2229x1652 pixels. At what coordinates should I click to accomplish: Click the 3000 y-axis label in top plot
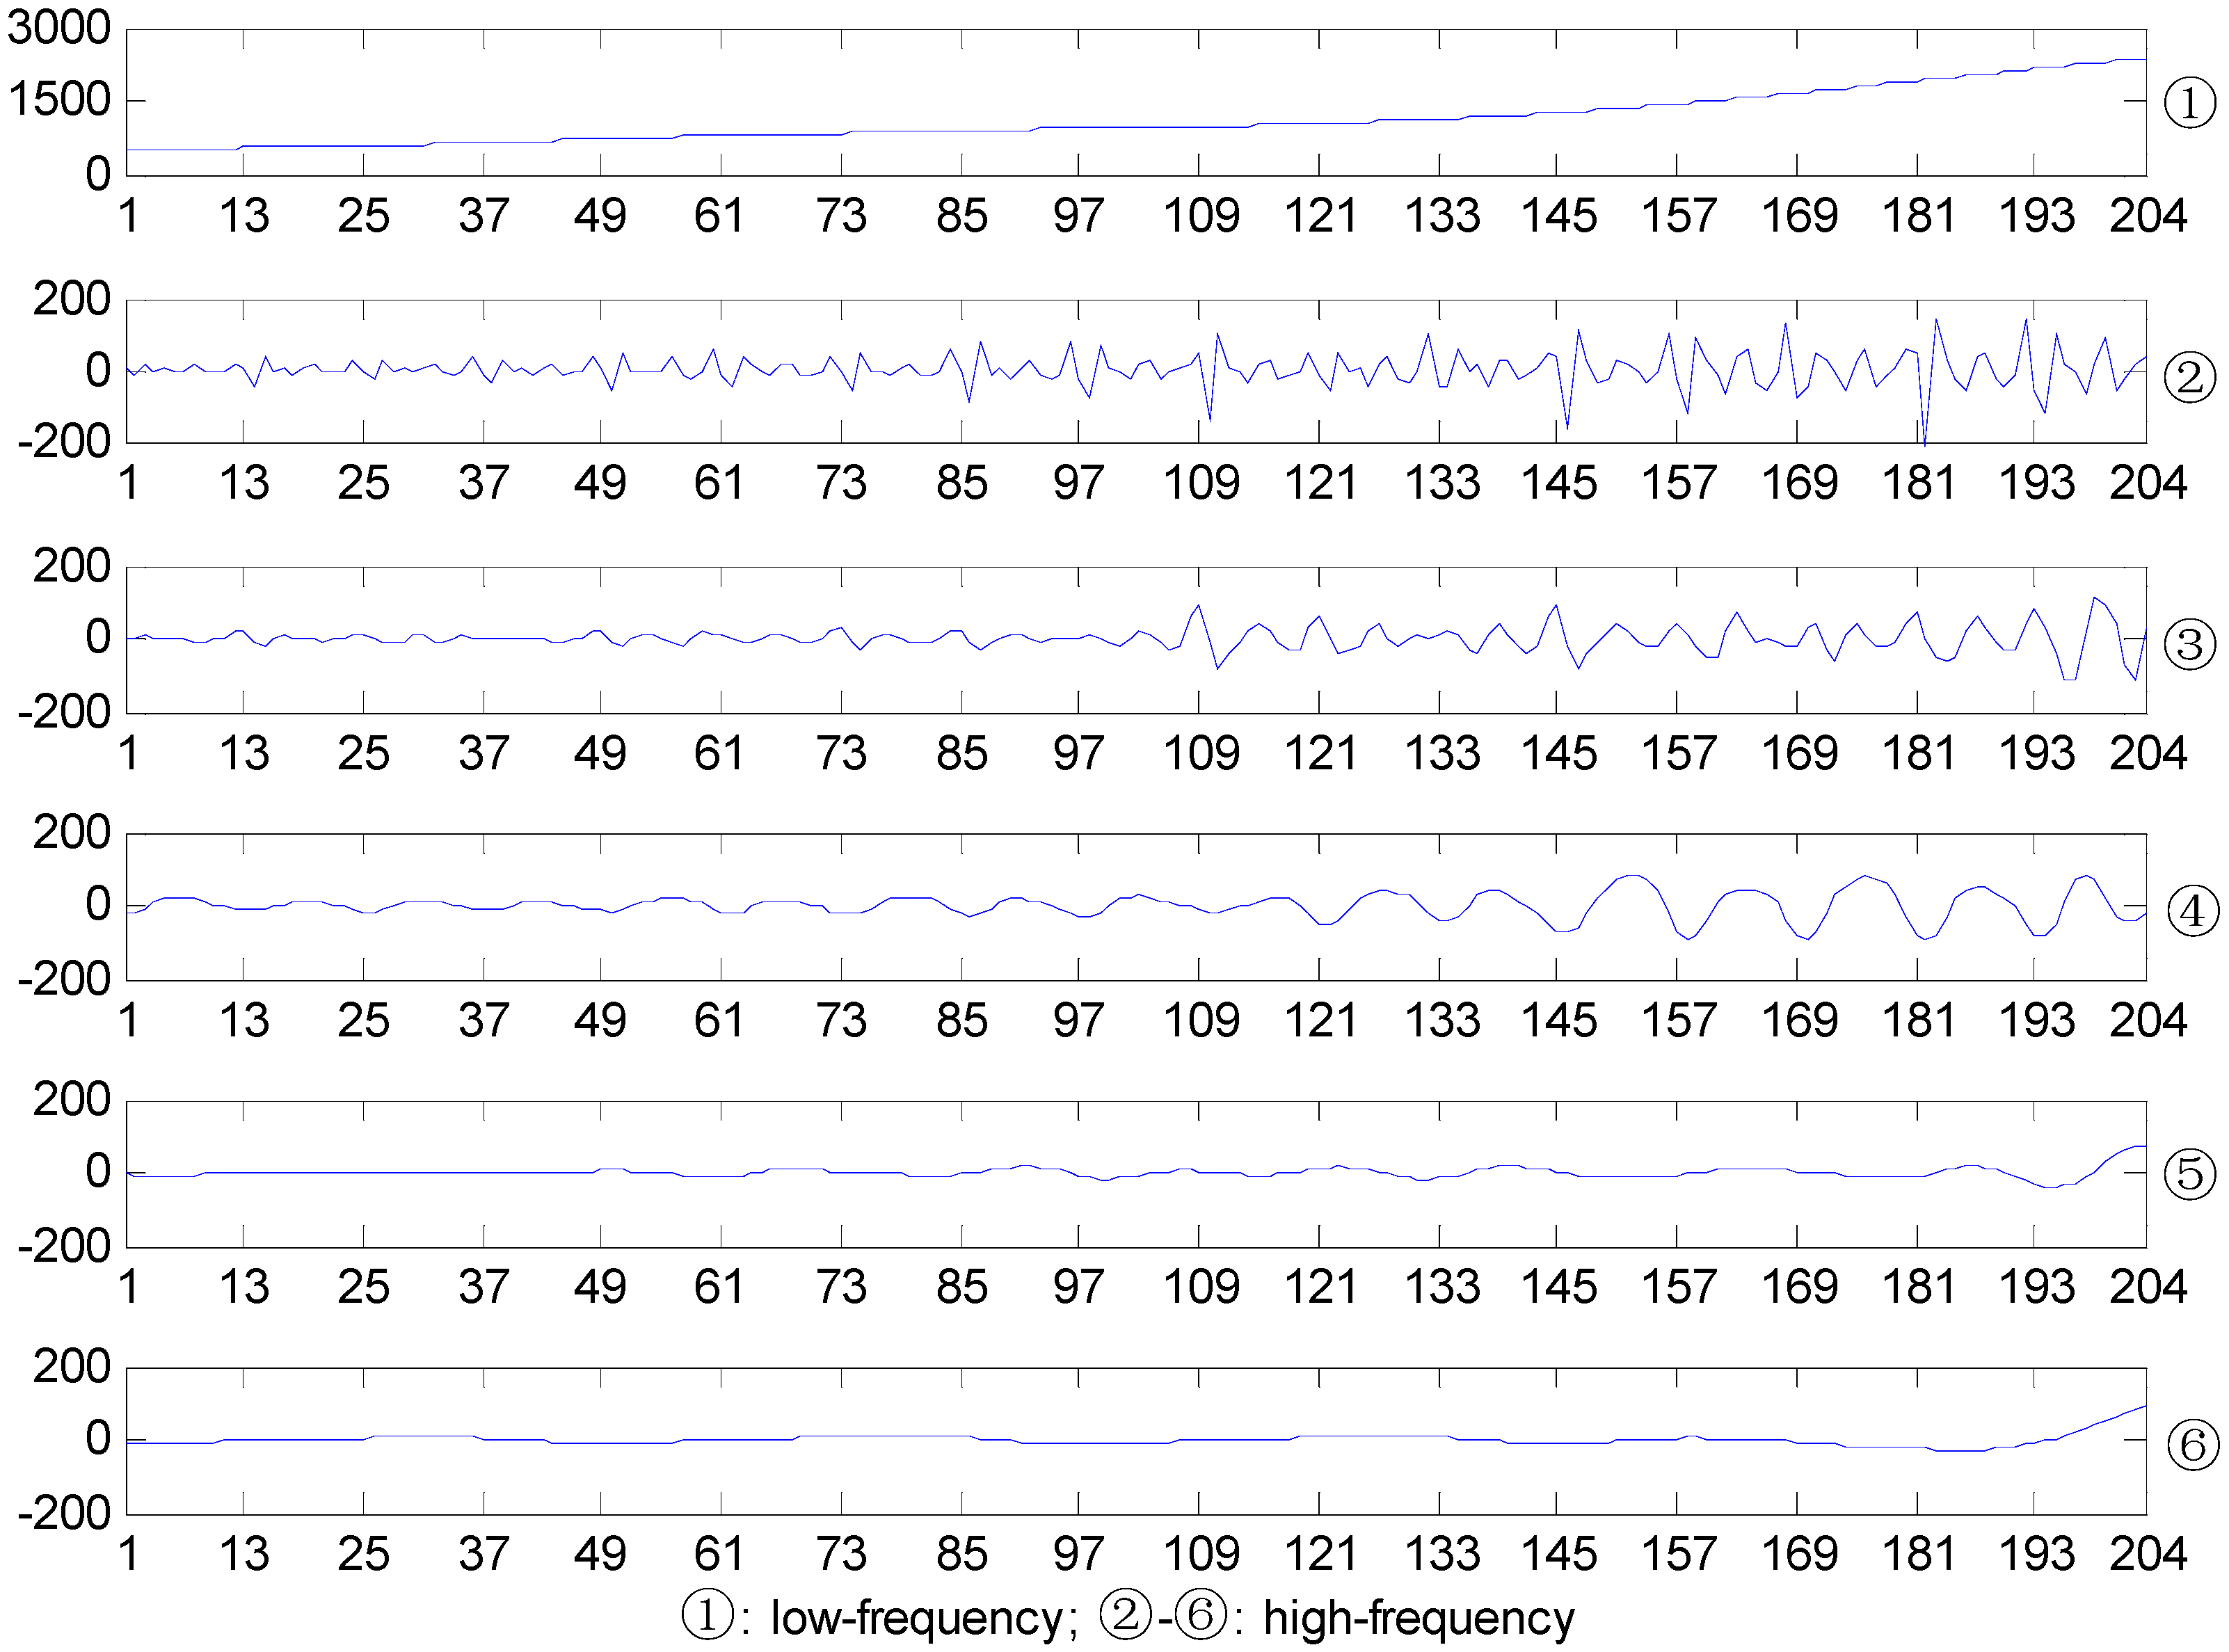click(58, 27)
